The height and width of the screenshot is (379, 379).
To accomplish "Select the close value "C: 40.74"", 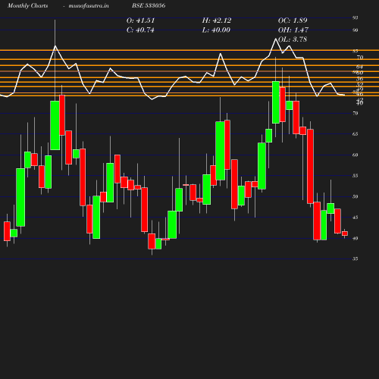I will [x=140, y=30].
